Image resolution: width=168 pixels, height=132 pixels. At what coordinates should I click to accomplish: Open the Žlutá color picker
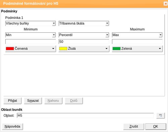tap(84, 49)
